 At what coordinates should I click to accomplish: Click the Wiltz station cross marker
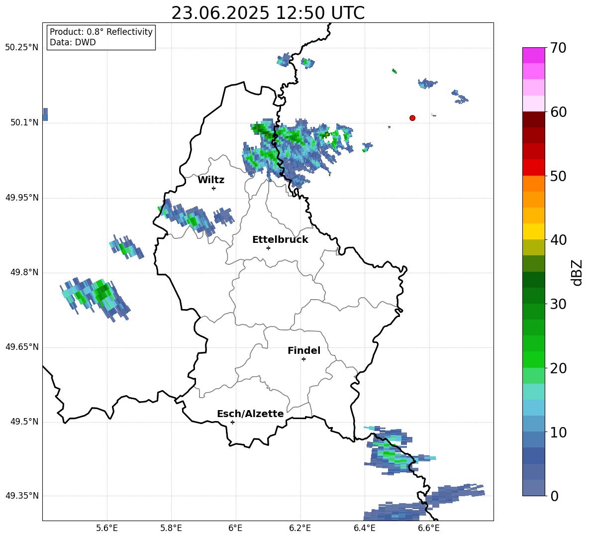(214, 188)
